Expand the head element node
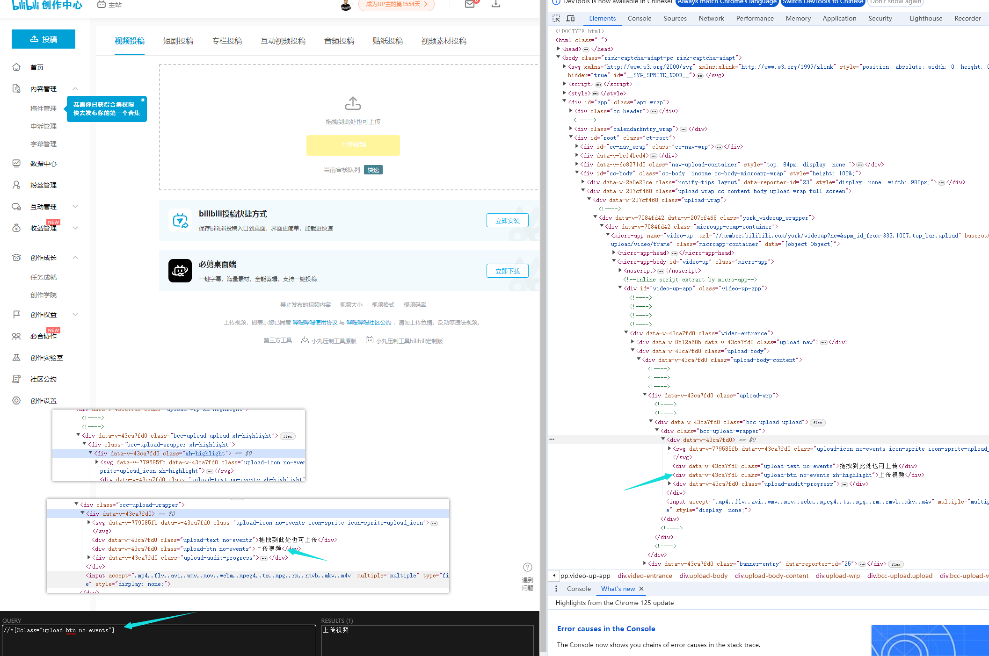This screenshot has width=989, height=656. (559, 49)
